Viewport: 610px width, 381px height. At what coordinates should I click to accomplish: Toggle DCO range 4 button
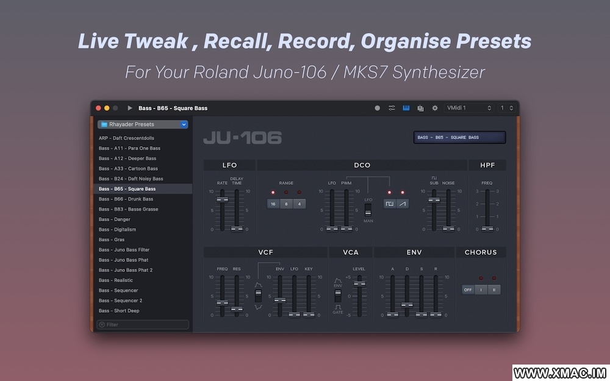[x=299, y=204]
